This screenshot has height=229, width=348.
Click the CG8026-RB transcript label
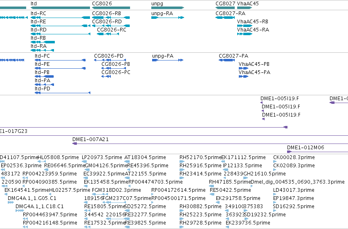coord(107,13)
